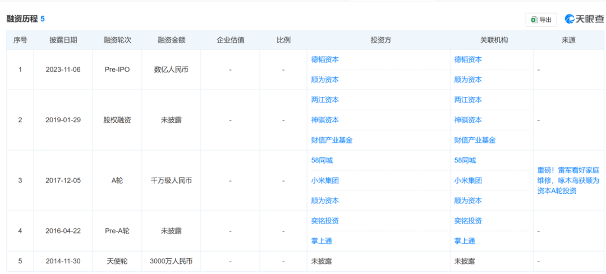This screenshot has width=606, height=274.
Task: Open 掌上通 in the 关联机构 column
Action: pyautogui.click(x=465, y=241)
